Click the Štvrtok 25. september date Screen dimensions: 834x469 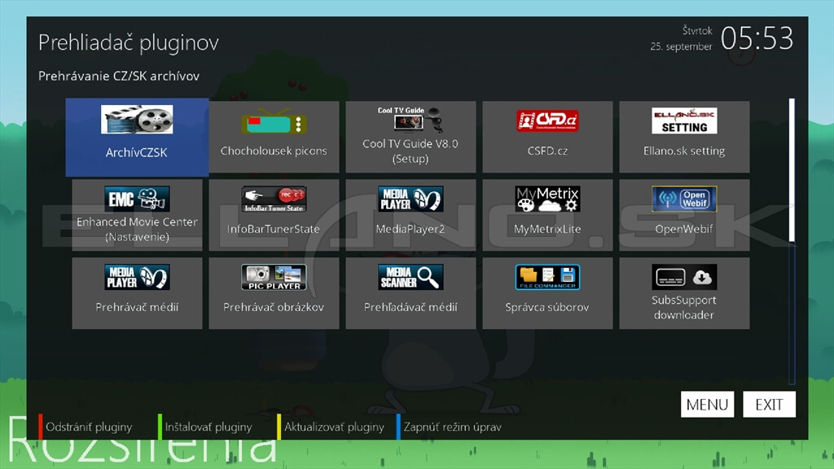click(682, 39)
